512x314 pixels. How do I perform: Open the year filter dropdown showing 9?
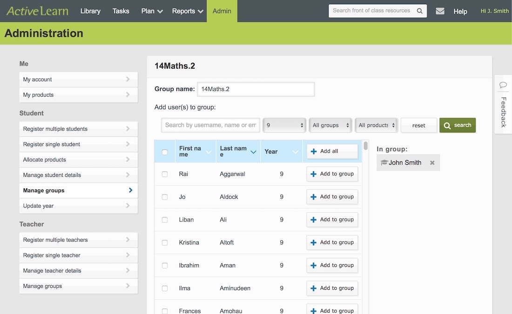[x=284, y=125]
